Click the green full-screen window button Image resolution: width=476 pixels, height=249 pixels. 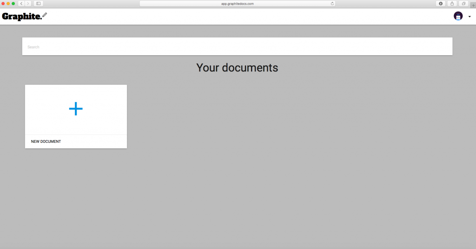(x=13, y=4)
